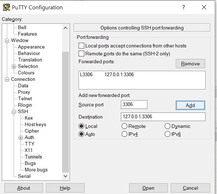Screen dimensions: 217x194
Task: Open the Bell category
Action: 22,27
